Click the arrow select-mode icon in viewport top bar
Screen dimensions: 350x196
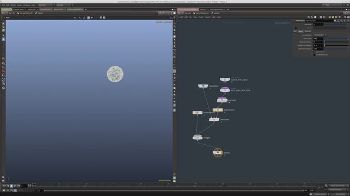click(x=75, y=17)
